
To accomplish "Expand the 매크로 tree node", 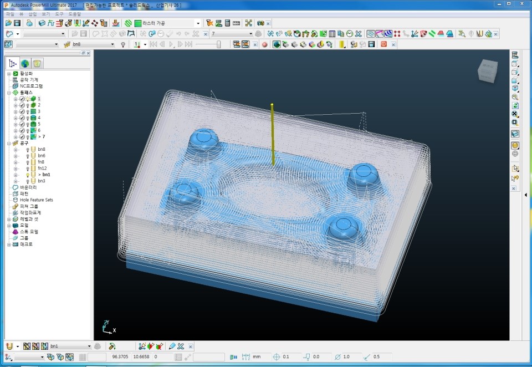I will [9, 244].
